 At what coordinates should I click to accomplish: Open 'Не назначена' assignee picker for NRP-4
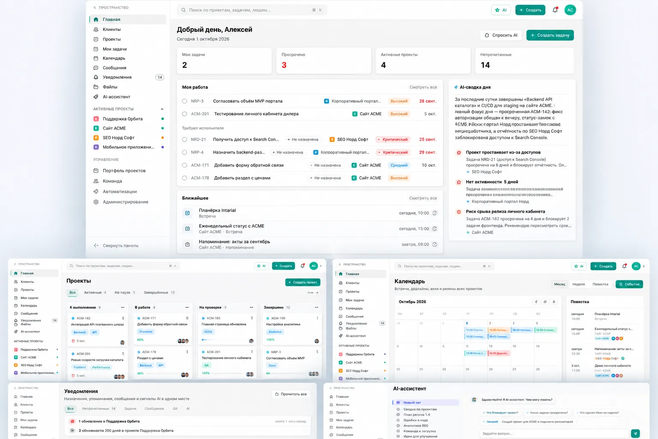click(288, 152)
